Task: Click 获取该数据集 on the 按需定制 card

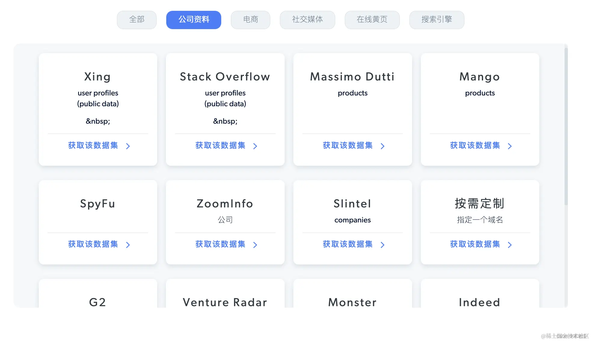Action: tap(474, 244)
